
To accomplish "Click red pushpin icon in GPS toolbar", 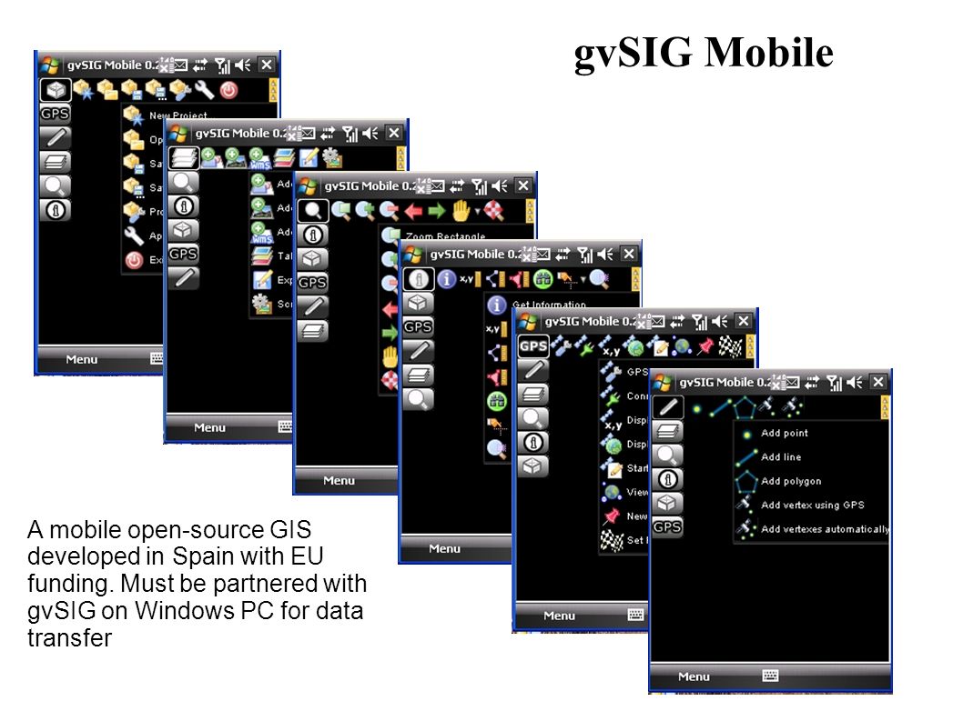I will pos(705,346).
